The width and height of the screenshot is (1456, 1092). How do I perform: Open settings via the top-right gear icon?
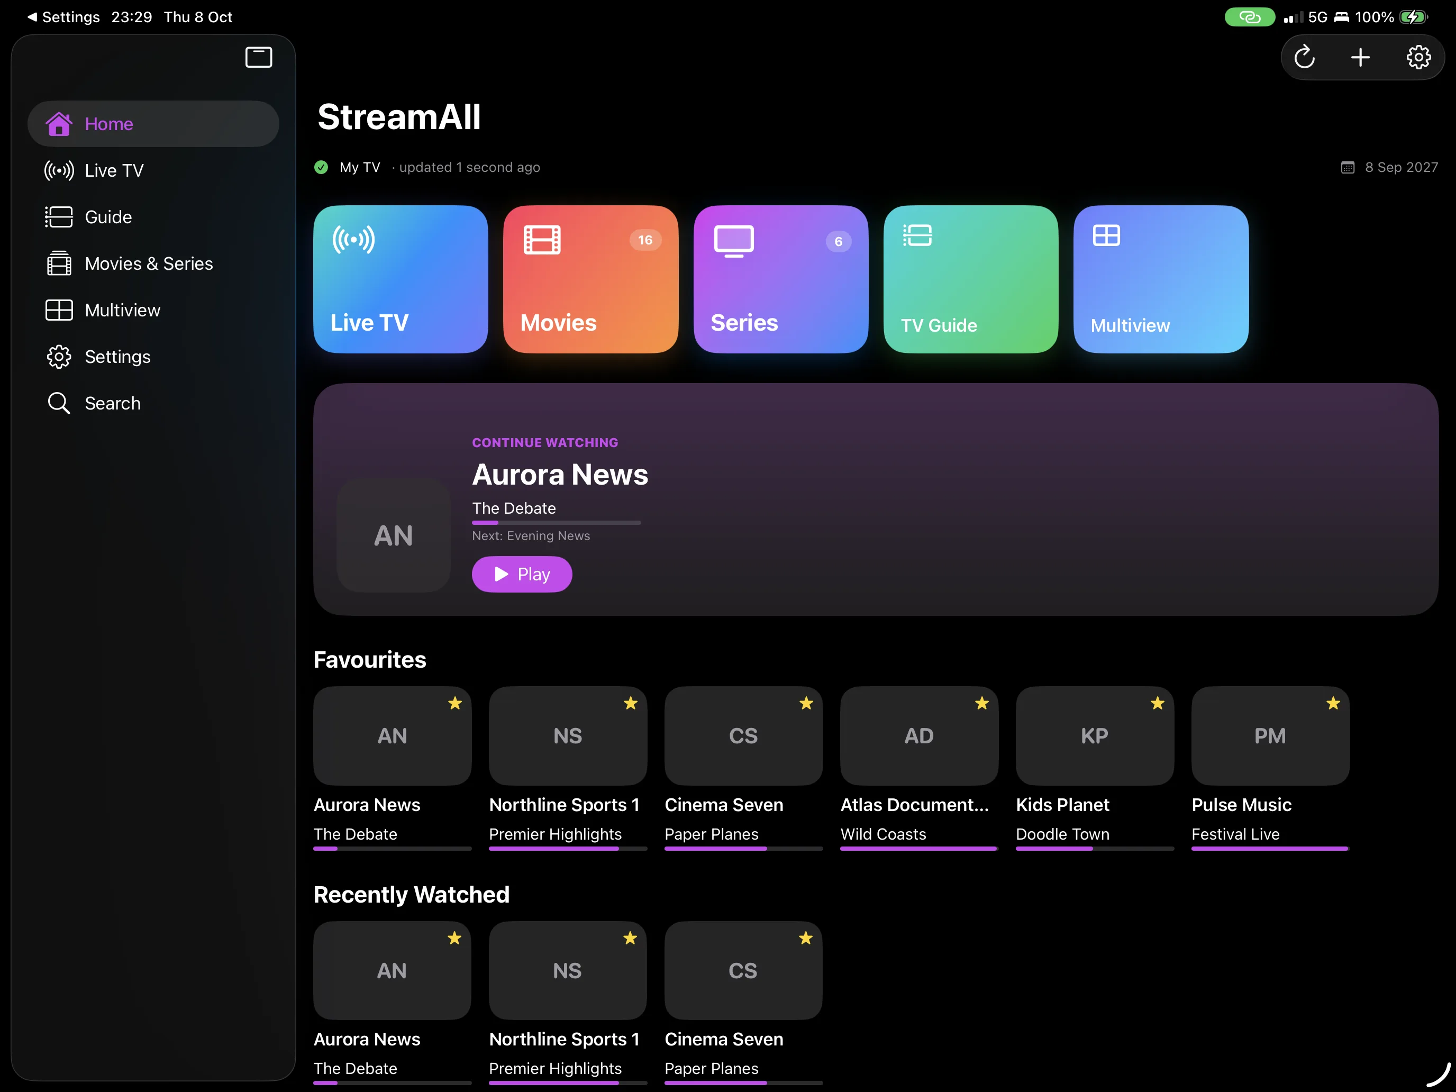[1418, 57]
